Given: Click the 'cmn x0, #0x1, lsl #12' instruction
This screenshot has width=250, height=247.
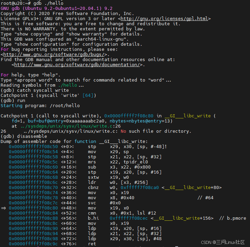Looking at the screenshot, I should click(x=122, y=213).
